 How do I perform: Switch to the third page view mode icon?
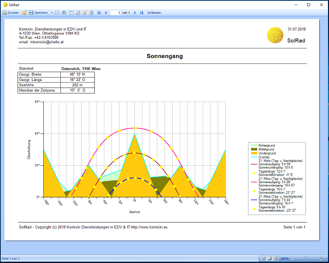click(275, 259)
